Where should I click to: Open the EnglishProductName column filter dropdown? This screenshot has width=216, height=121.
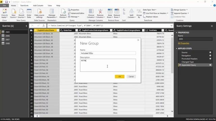pos(58,30)
